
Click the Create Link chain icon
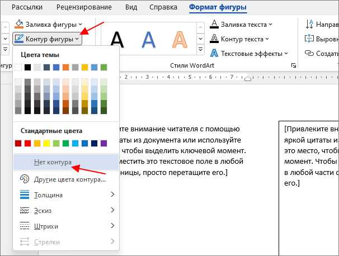tap(309, 53)
